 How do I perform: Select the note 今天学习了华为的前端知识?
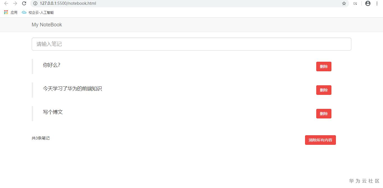[72, 89]
